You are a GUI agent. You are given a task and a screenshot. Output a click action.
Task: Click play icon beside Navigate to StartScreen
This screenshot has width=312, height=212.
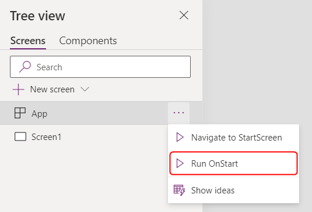click(x=180, y=137)
